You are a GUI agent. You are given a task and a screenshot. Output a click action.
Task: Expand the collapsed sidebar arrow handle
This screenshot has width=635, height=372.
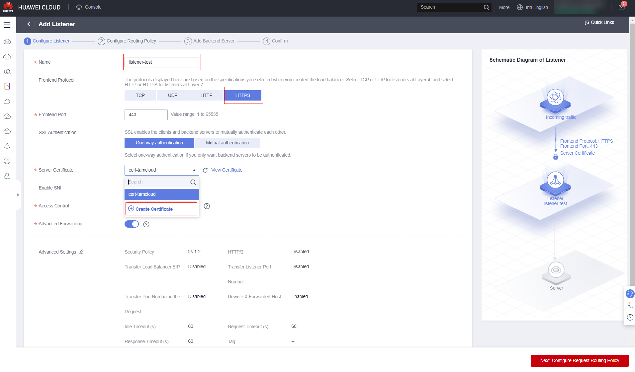18,195
